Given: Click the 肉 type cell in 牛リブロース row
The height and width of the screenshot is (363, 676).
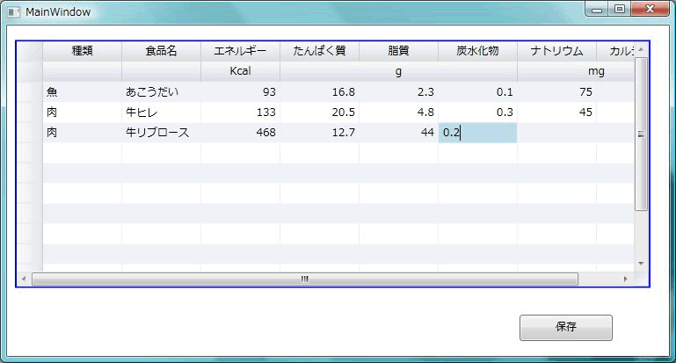Looking at the screenshot, I should coord(83,133).
